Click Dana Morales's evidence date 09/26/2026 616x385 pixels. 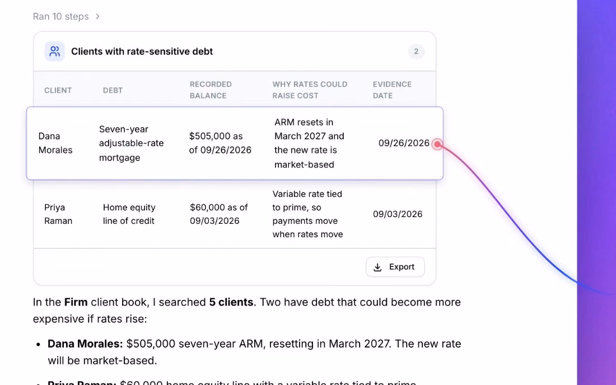[404, 143]
